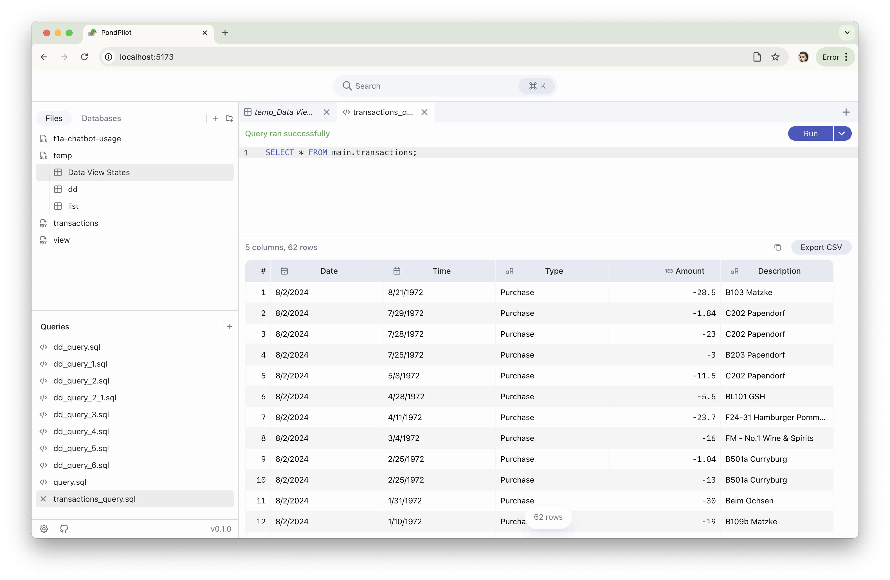Click the add file plus icon next to Files
This screenshot has width=890, height=580.
pos(216,118)
